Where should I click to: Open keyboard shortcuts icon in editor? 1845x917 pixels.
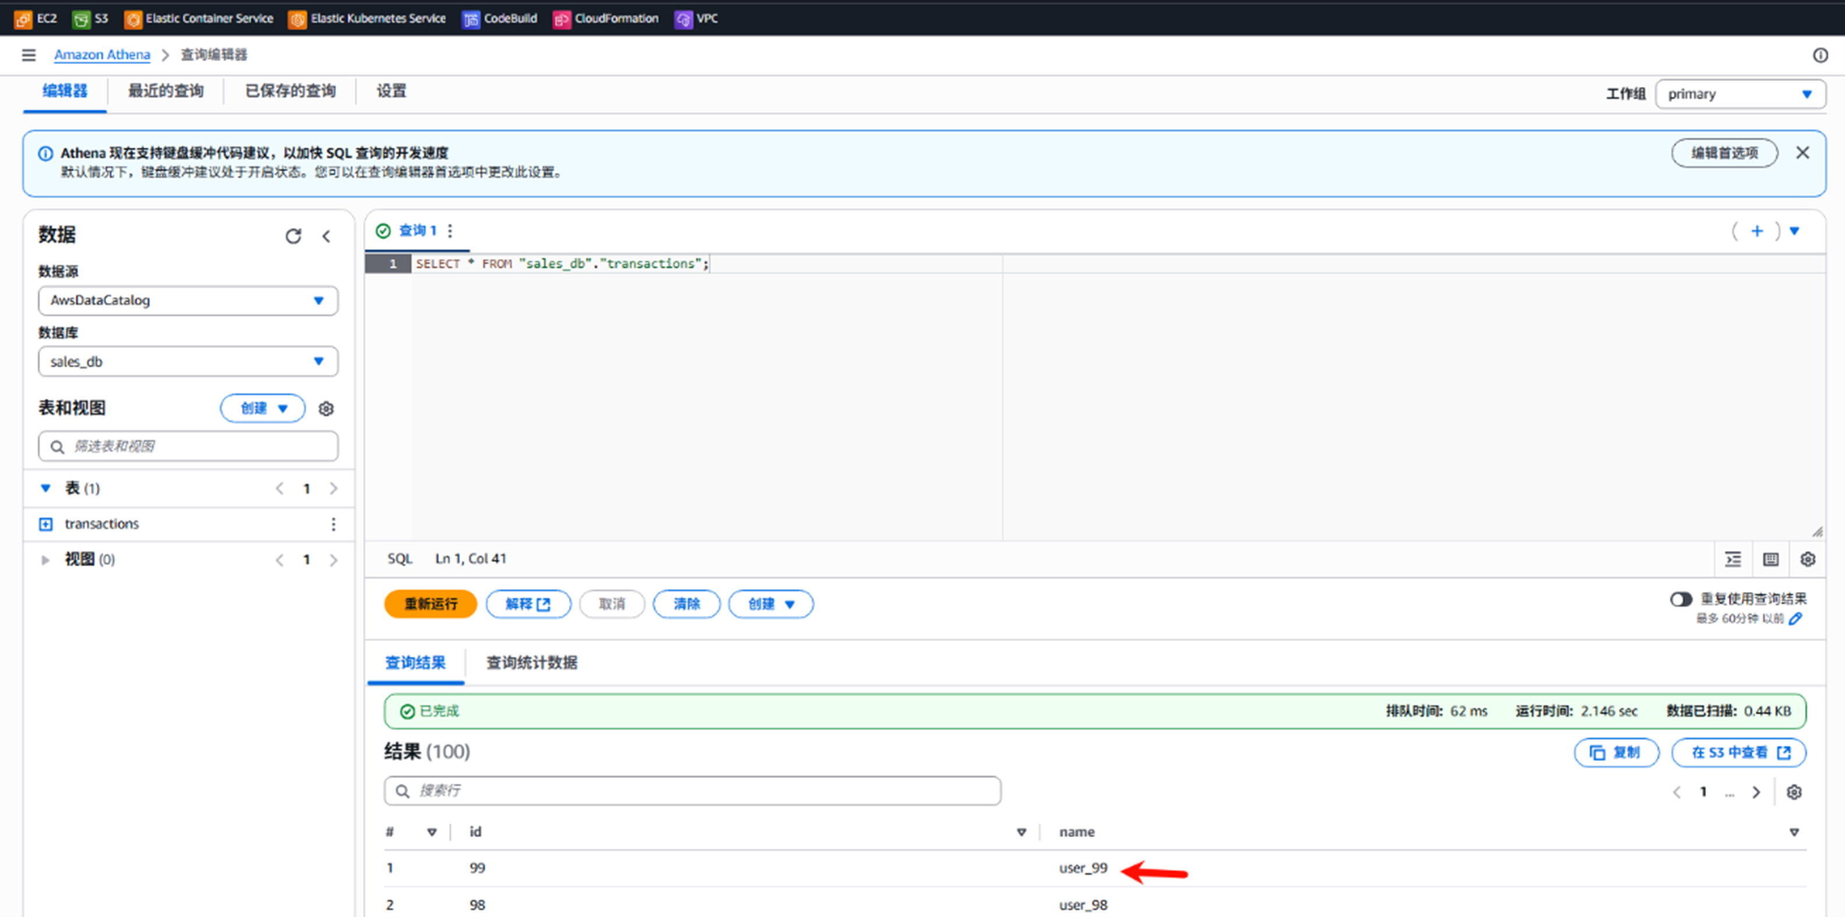coord(1770,559)
